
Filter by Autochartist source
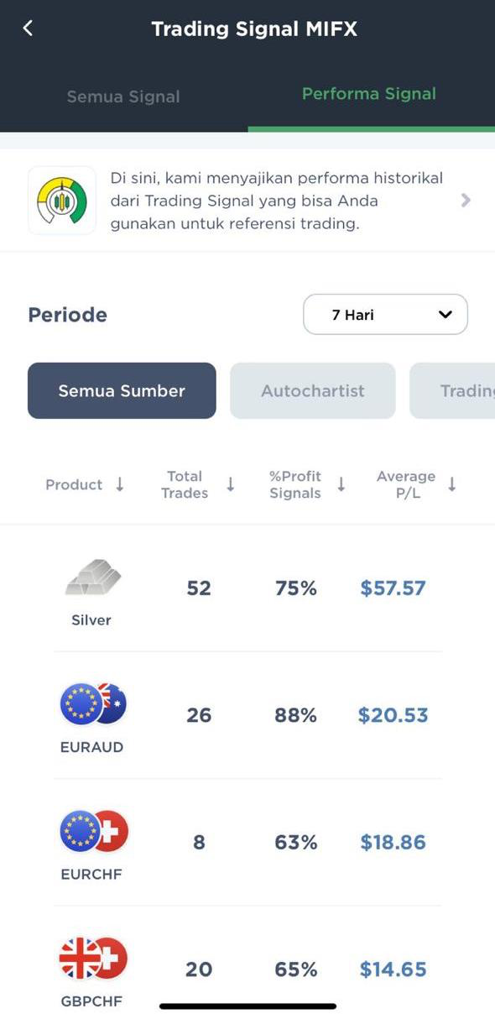(x=313, y=390)
